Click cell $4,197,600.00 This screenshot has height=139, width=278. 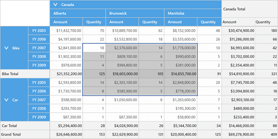66,39
